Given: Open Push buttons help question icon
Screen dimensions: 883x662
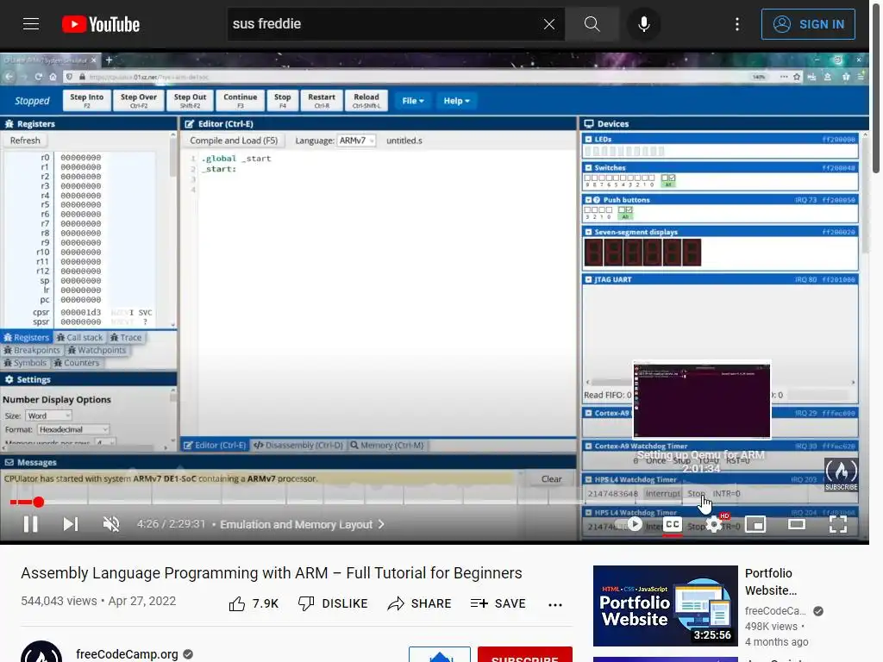Looking at the screenshot, I should 597,200.
